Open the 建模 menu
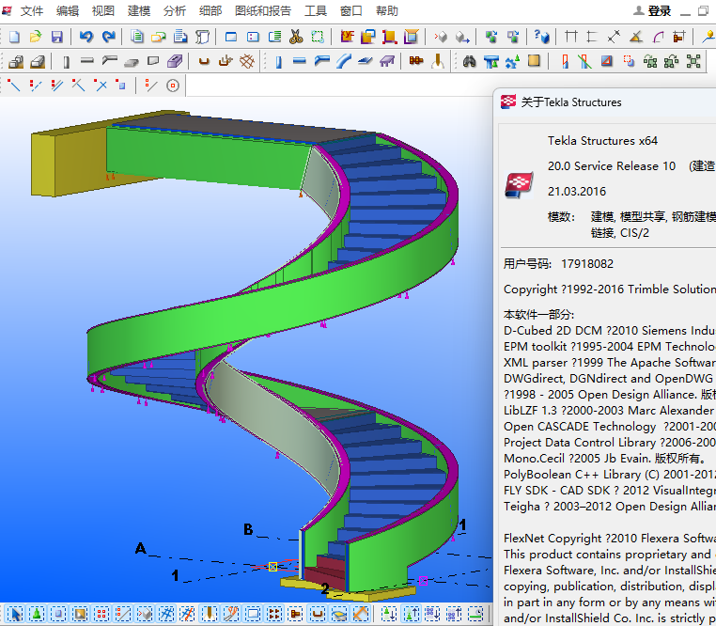The width and height of the screenshot is (716, 626). click(139, 11)
